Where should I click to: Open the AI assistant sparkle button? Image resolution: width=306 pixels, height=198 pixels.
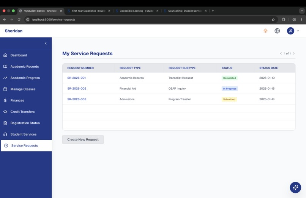pos(295,187)
